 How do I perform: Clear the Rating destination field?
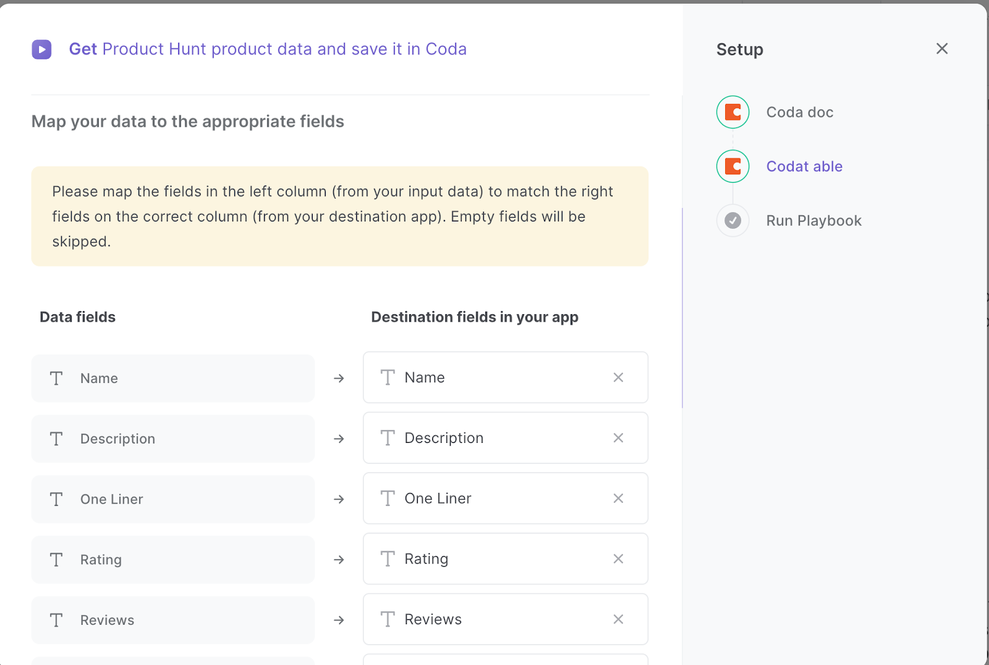point(618,559)
